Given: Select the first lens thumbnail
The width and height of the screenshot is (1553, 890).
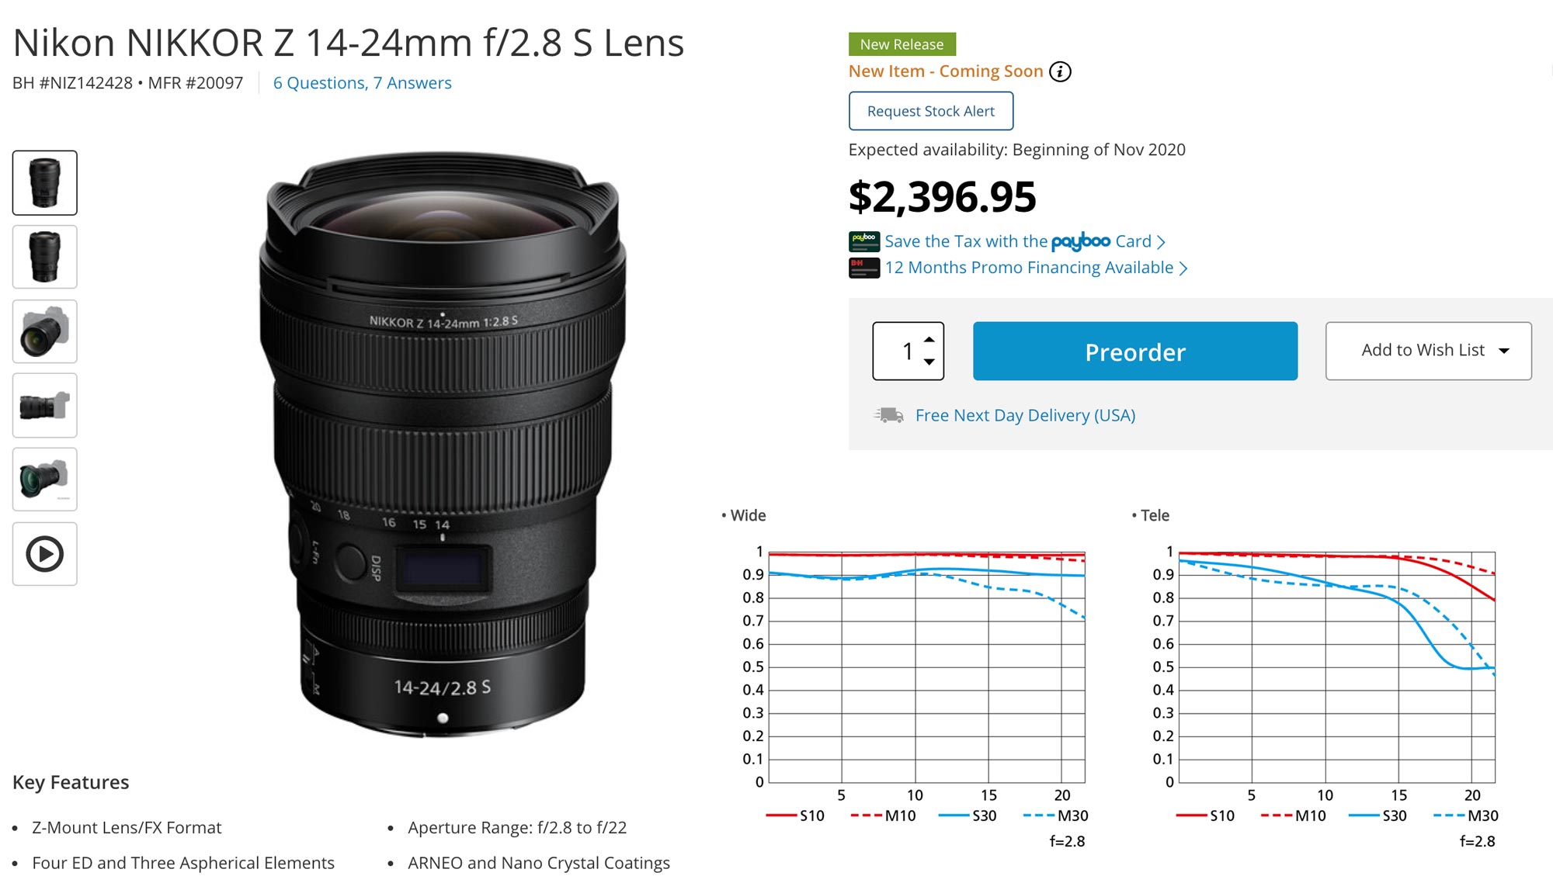Looking at the screenshot, I should click(44, 182).
